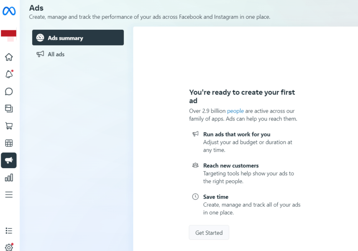Screen dimensions: 358x251
Task: Select the Ads megaphone icon
Action: tap(9, 160)
